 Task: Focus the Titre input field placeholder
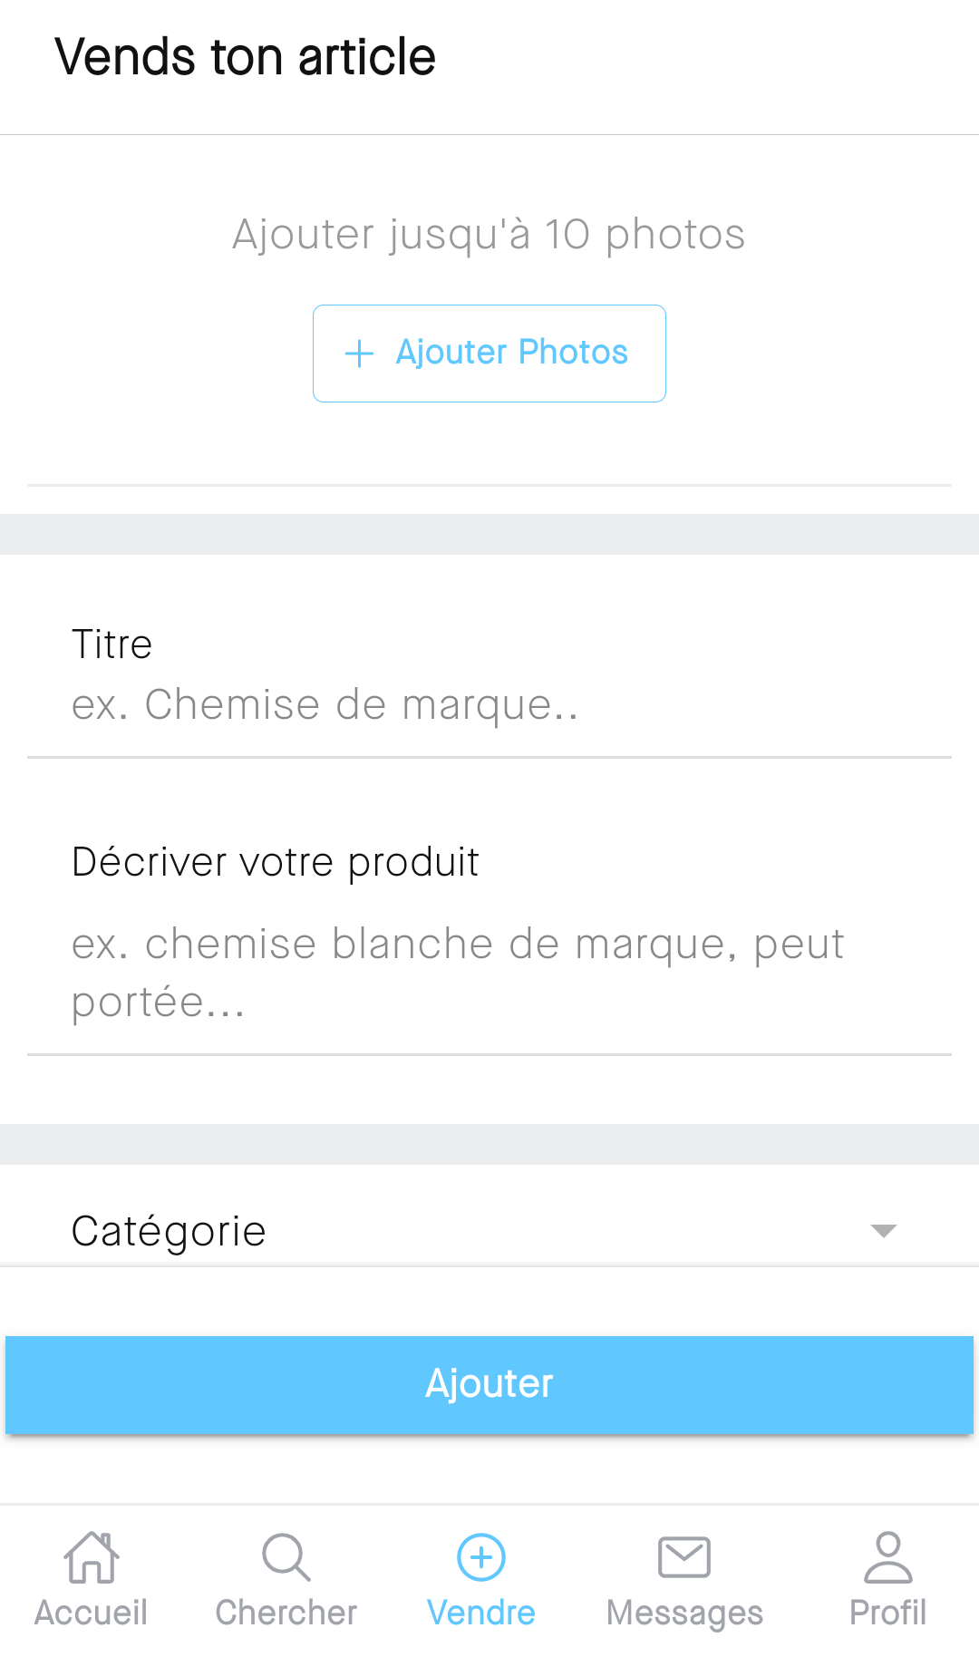pyautogui.click(x=325, y=705)
